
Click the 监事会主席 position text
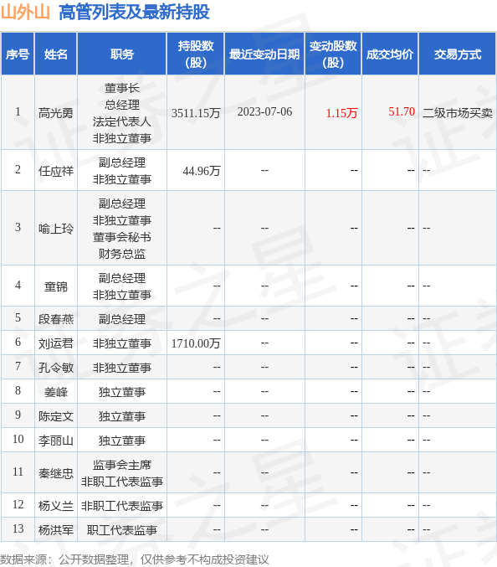tap(121, 465)
